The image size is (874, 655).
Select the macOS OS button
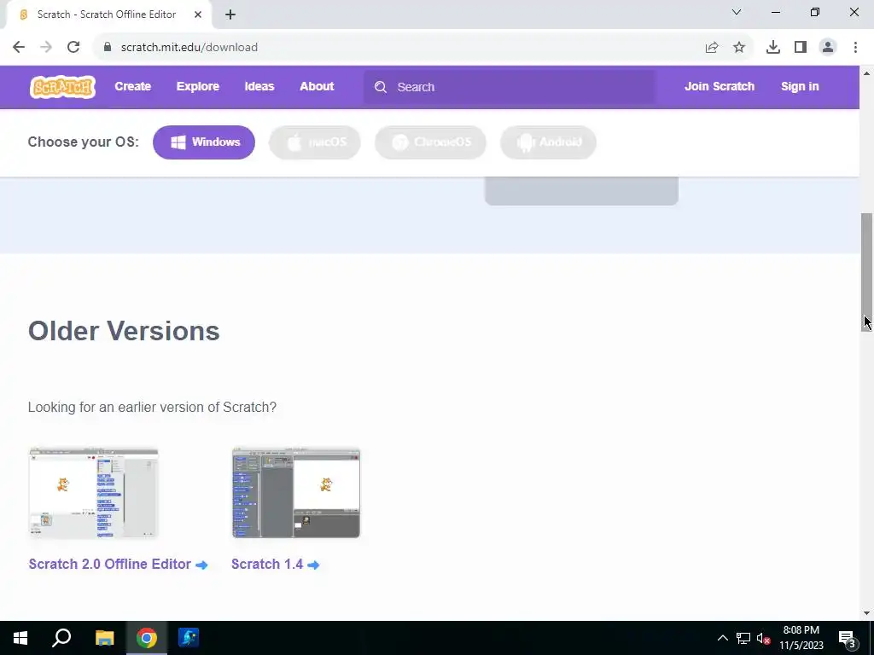pos(315,142)
